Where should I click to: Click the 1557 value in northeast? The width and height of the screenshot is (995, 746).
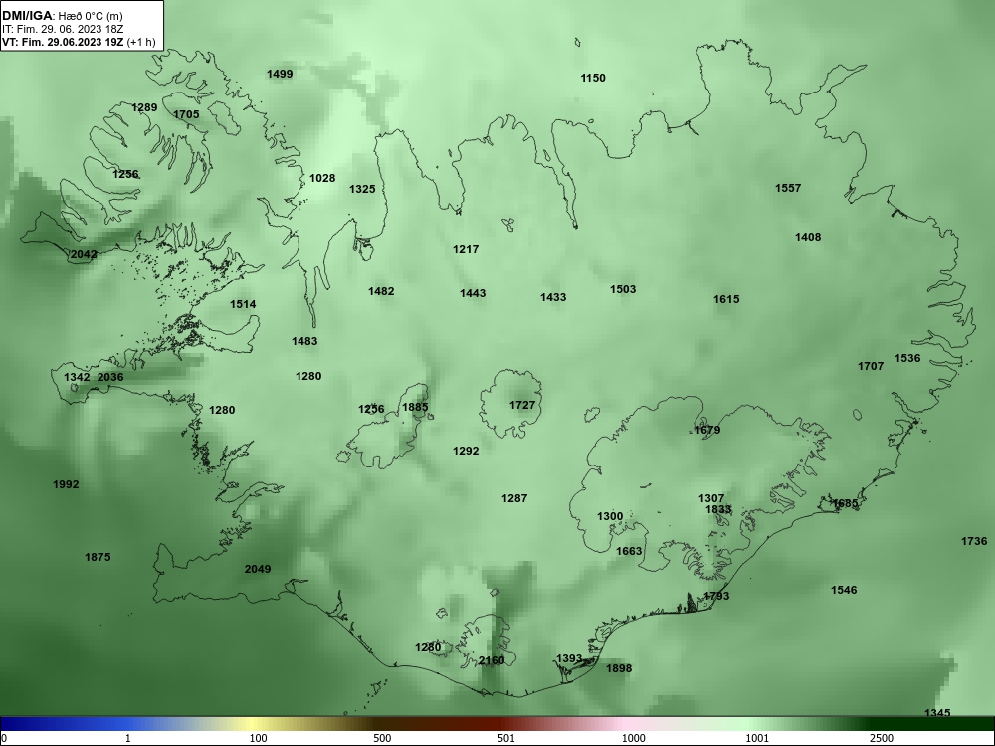[788, 188]
